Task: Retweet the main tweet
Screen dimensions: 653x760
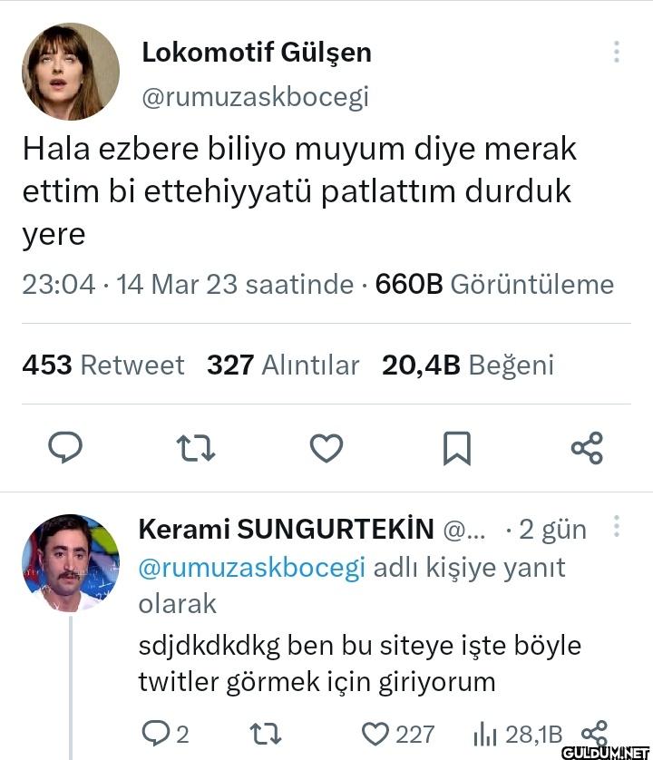Action: (196, 447)
